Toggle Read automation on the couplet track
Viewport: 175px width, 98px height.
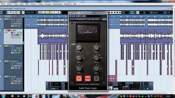[18, 33]
